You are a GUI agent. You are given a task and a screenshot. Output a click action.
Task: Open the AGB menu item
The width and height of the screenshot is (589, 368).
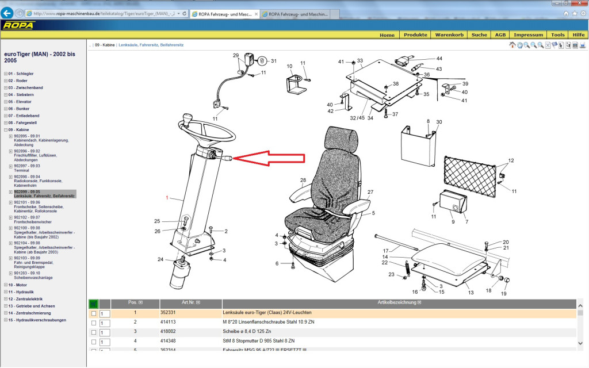pyautogui.click(x=500, y=35)
